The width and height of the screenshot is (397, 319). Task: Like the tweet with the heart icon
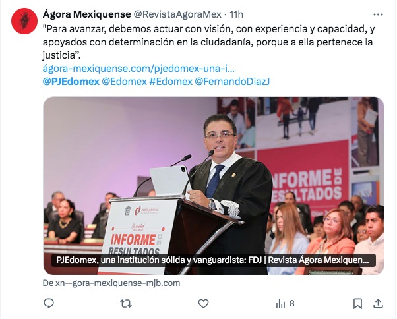203,303
